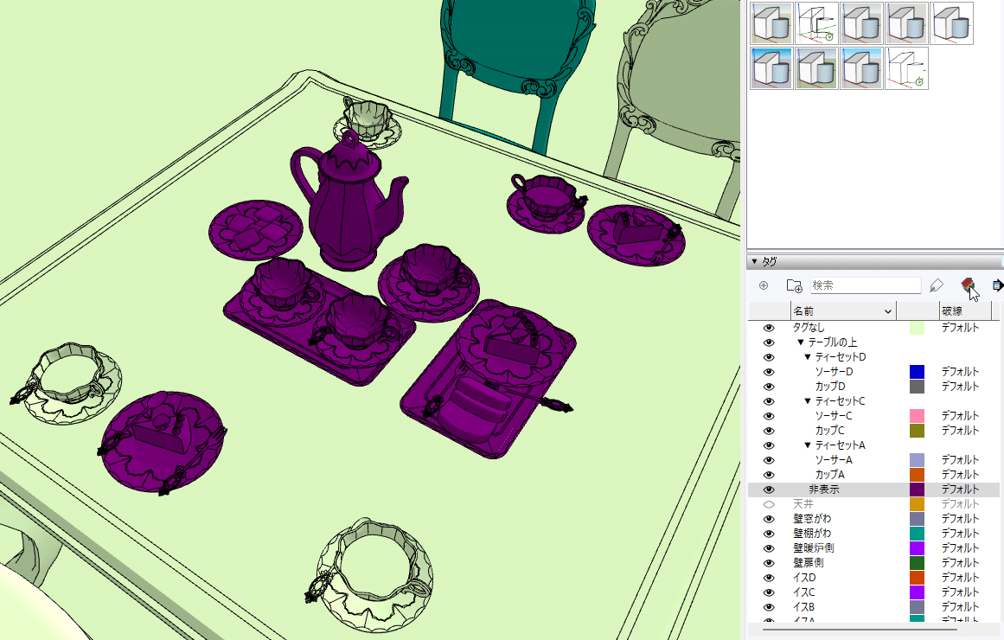The image size is (1004, 640).
Task: Hide the ソーサーA tag
Action: (x=769, y=460)
